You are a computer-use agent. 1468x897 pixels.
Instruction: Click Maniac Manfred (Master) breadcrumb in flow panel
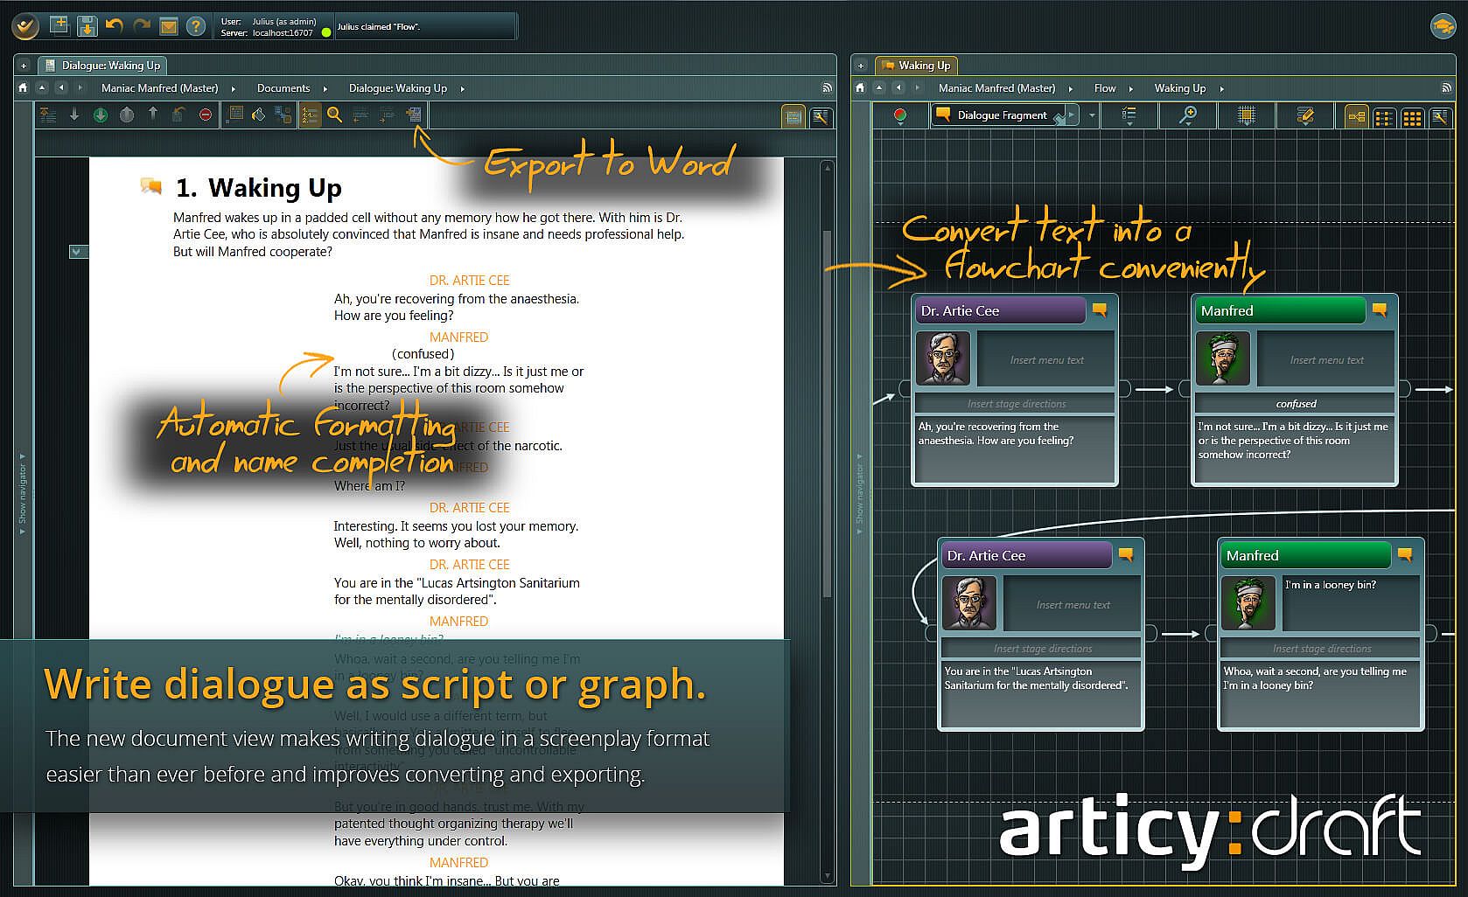coord(996,88)
